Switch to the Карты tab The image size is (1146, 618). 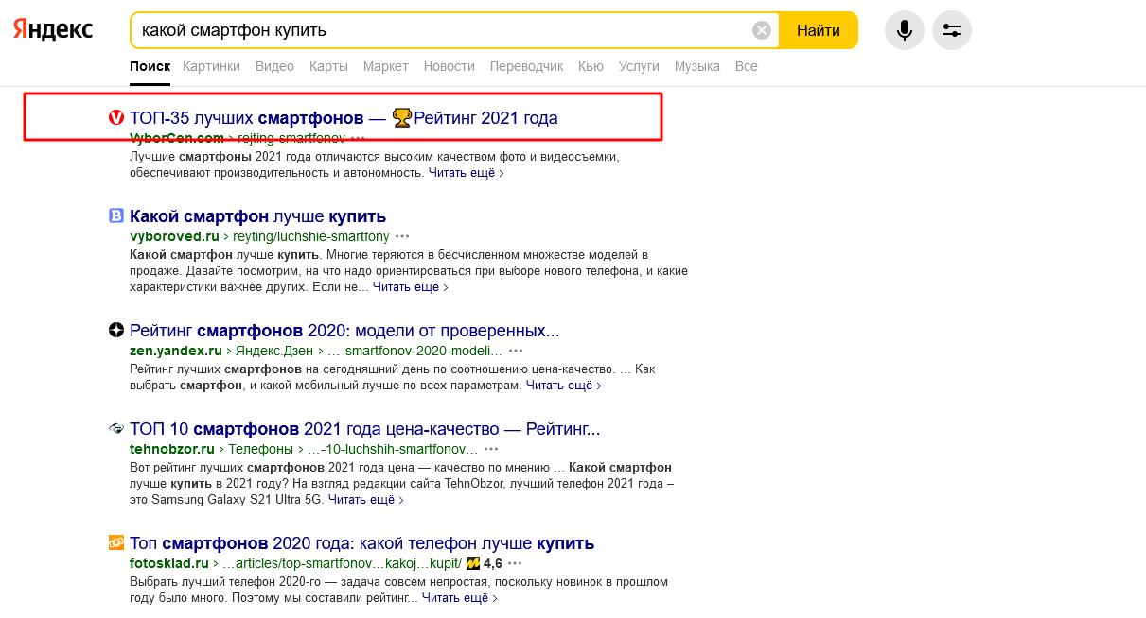coord(328,66)
